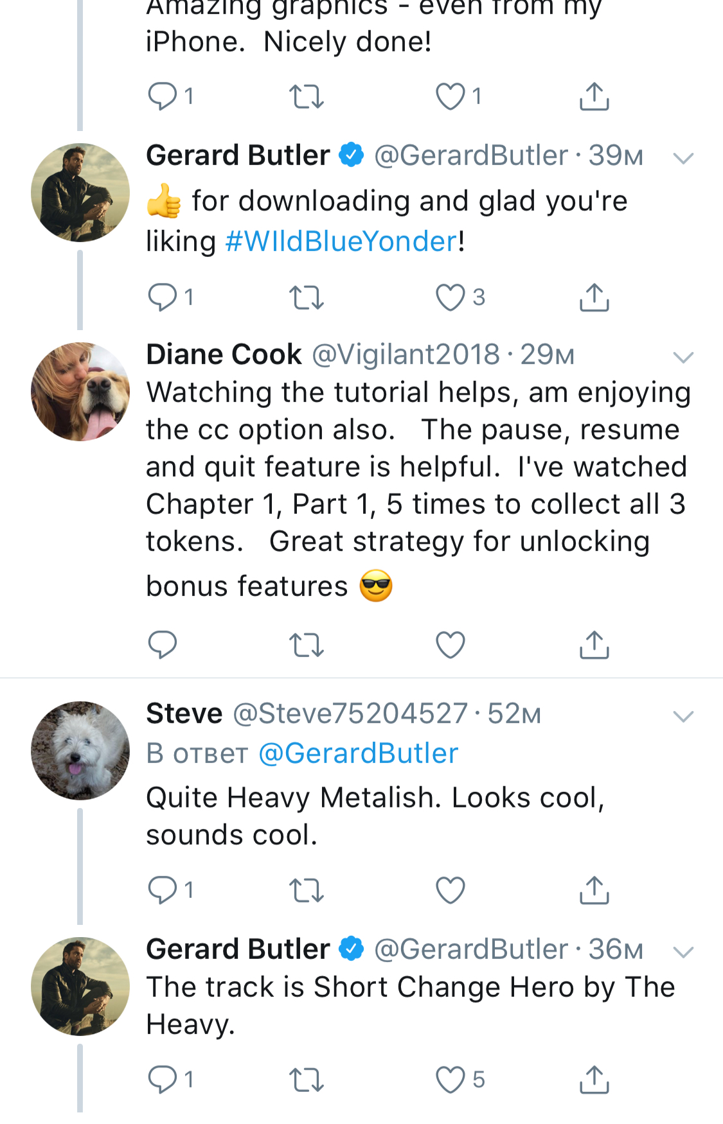Share the iPhone graphics tweet
The image size is (723, 1124).
(594, 97)
